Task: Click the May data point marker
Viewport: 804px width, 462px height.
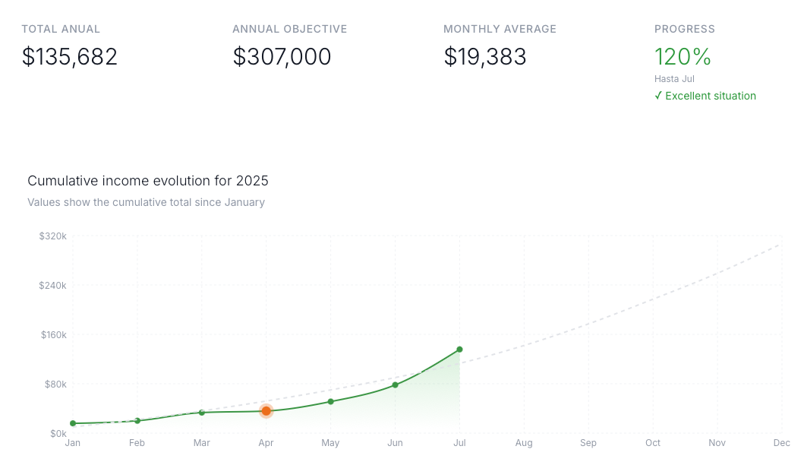Action: 331,401
